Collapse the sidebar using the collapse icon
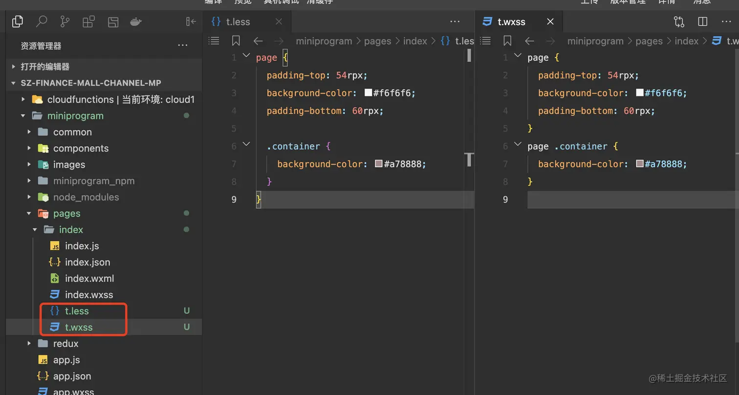Image resolution: width=739 pixels, height=395 pixels. tap(191, 22)
